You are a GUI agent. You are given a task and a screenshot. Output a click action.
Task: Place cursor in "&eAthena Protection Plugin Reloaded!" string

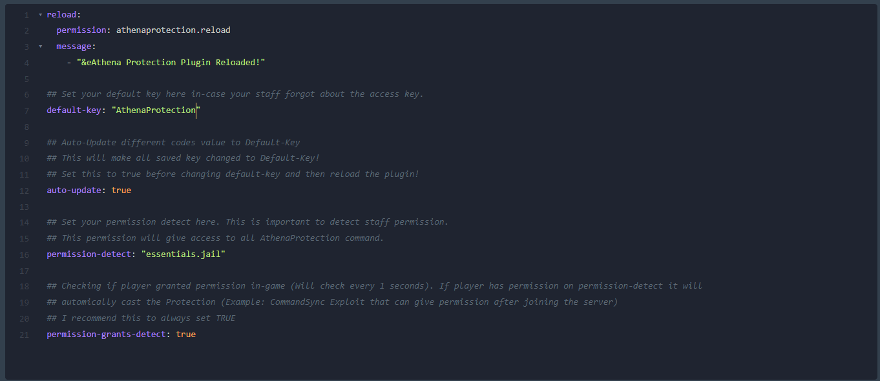point(171,62)
